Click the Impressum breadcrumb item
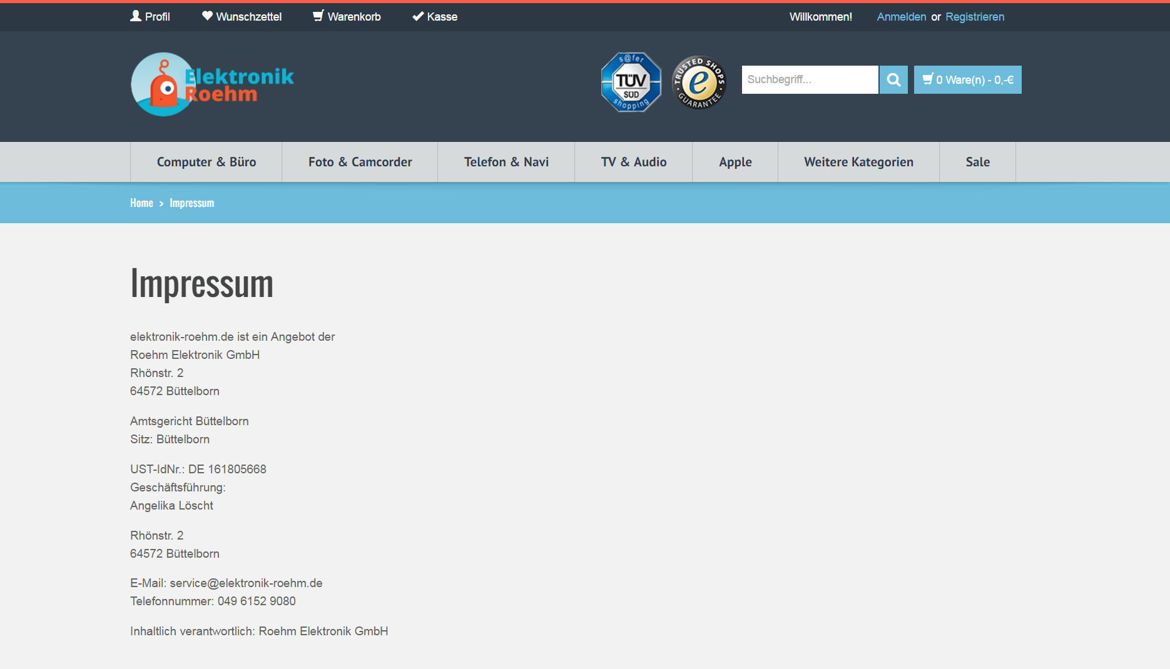This screenshot has height=669, width=1170. click(x=191, y=203)
